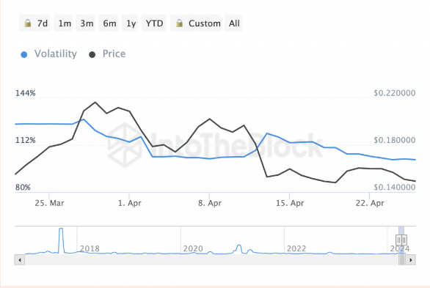Show the All time range
This screenshot has height=288, width=430.
(x=233, y=23)
